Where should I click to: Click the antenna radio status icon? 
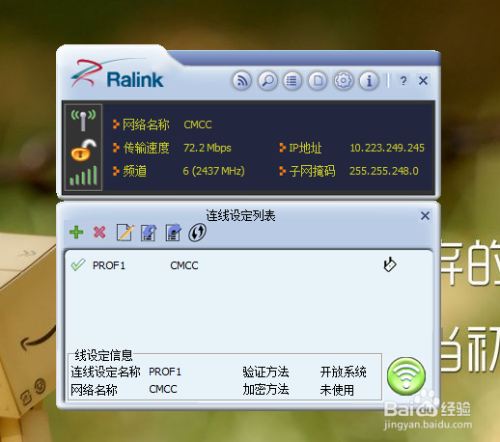[x=83, y=120]
